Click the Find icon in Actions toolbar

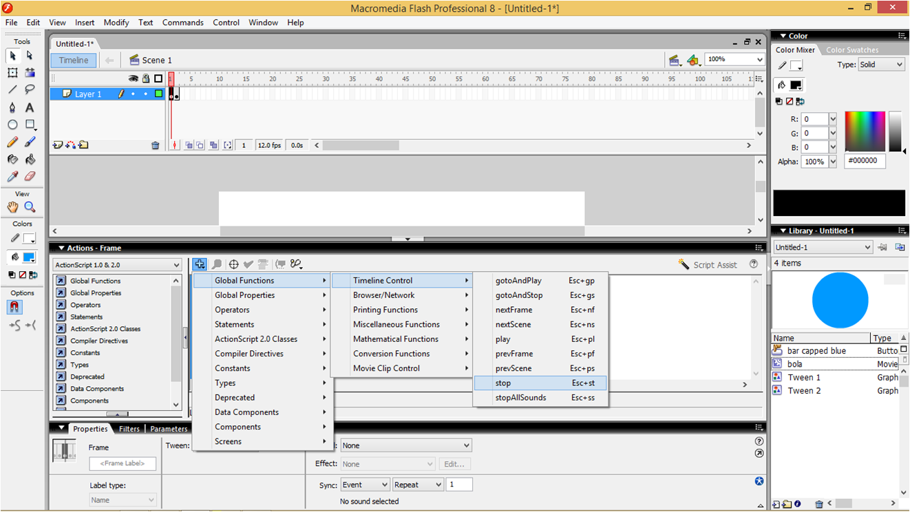click(216, 264)
